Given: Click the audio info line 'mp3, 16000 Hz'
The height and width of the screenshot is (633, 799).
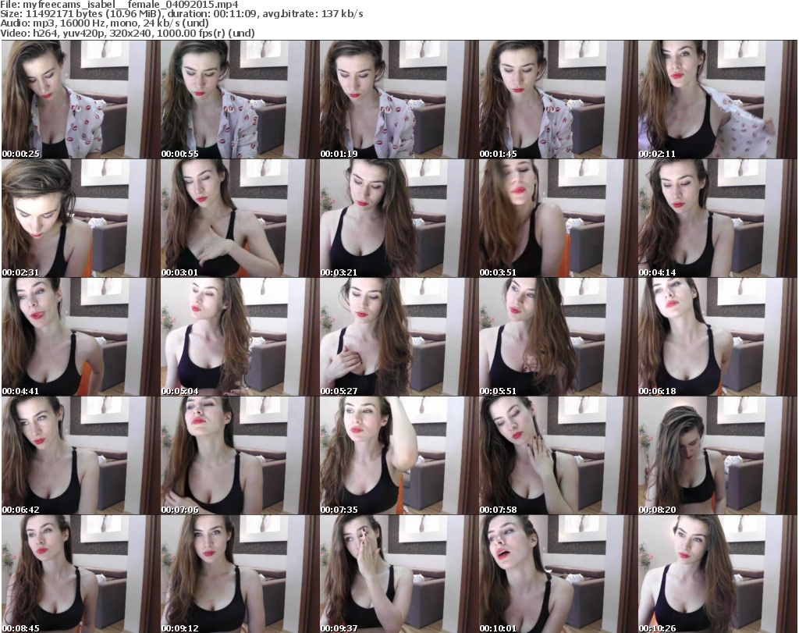Looking at the screenshot, I should 105,23.
